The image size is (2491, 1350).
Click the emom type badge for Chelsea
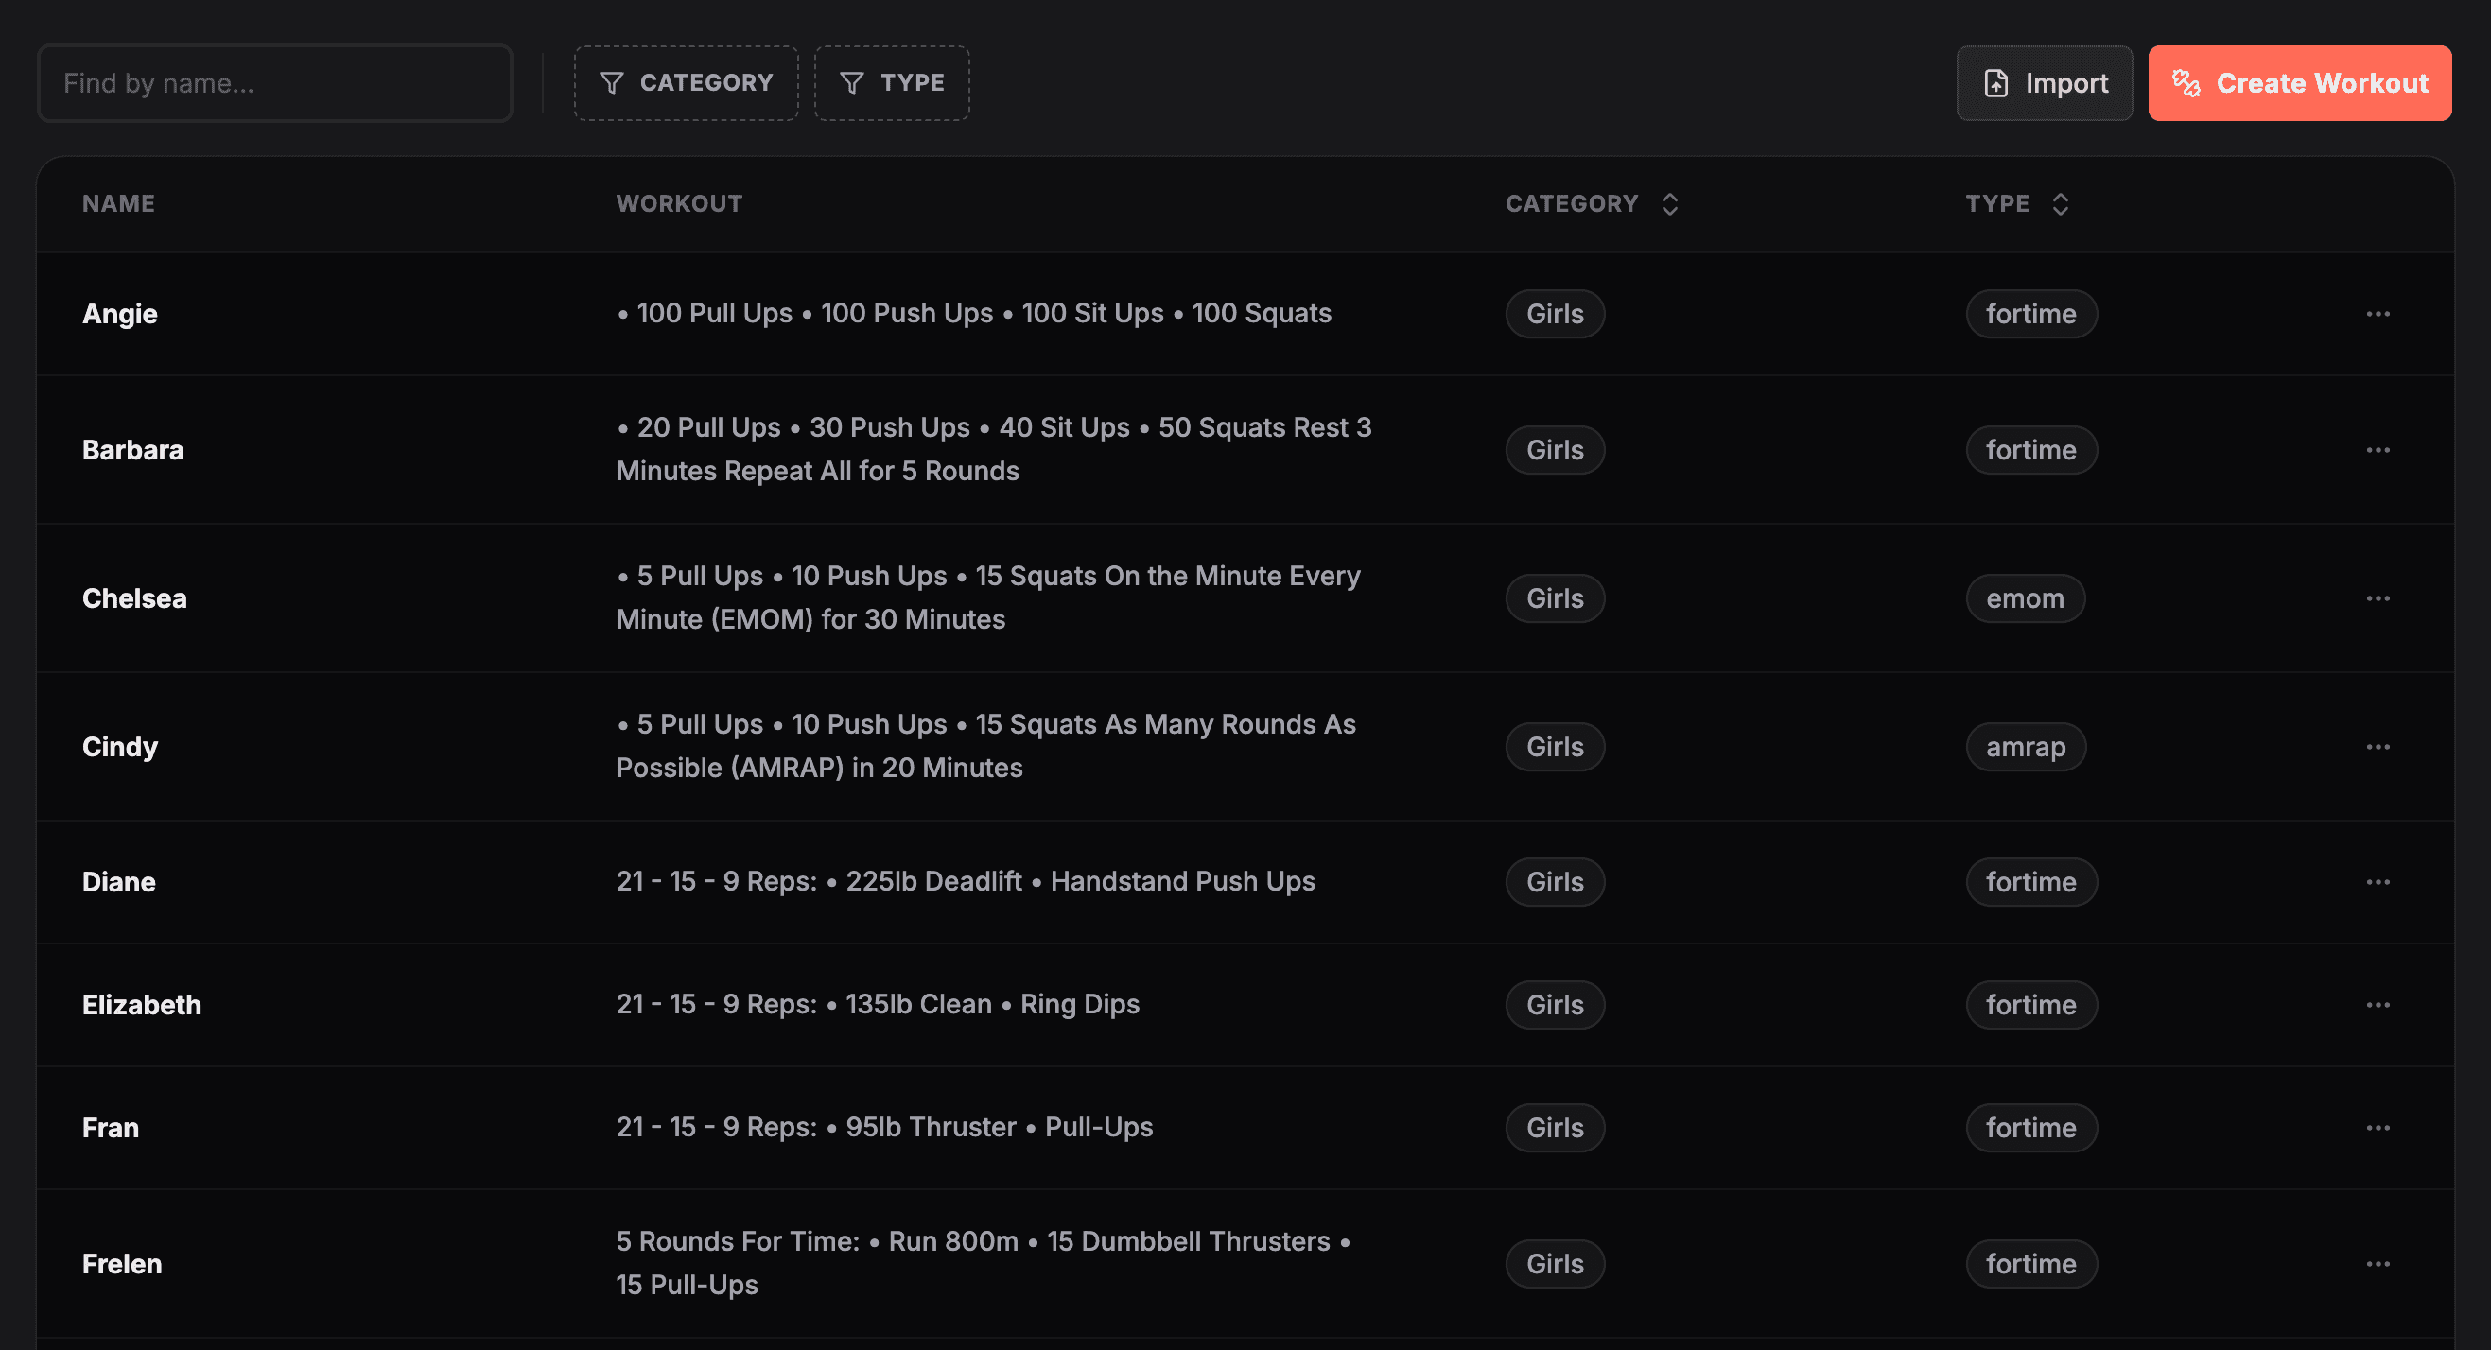(2025, 598)
